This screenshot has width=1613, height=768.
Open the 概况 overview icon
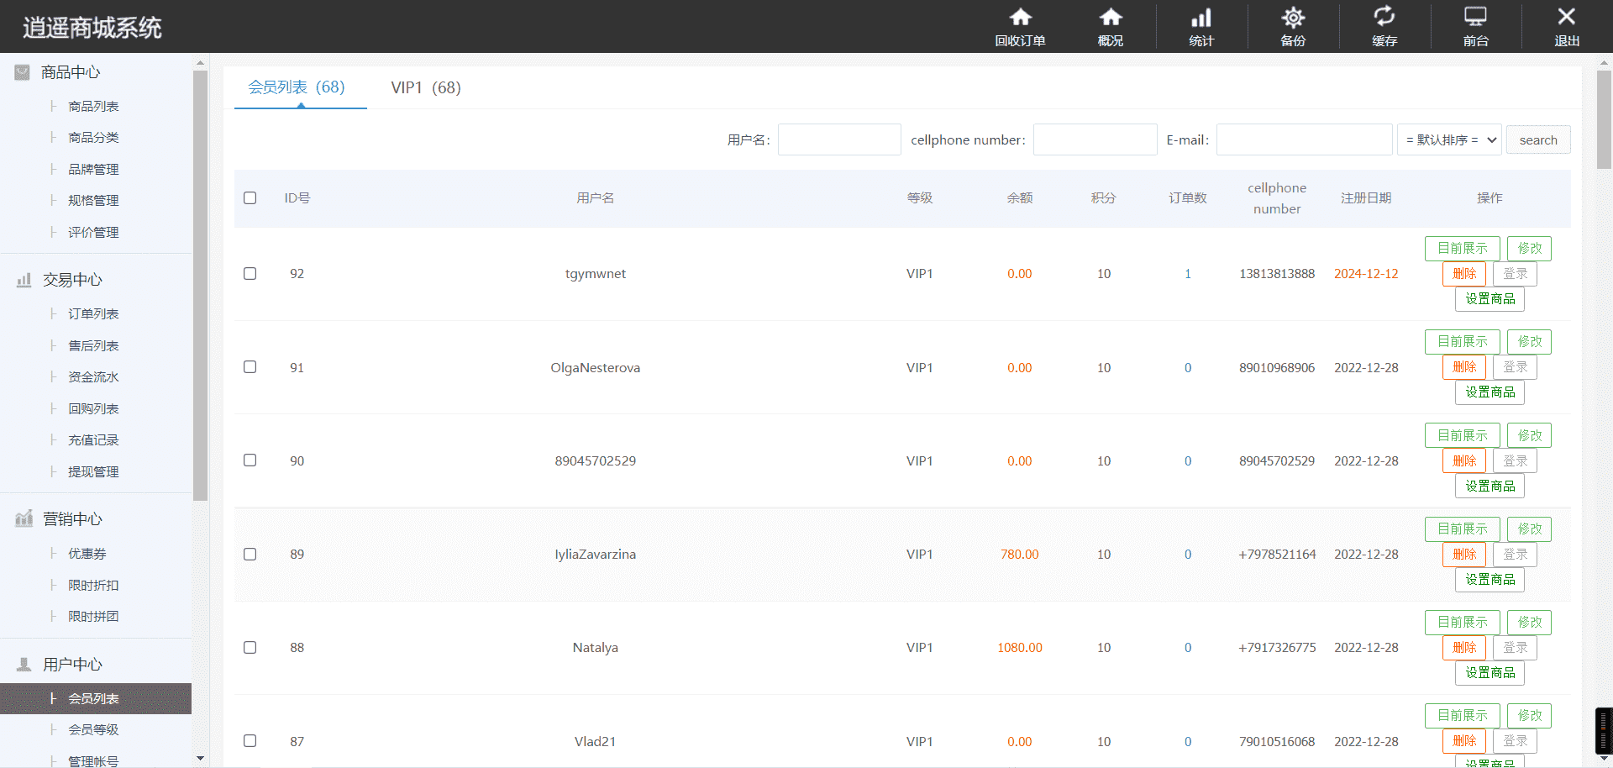click(x=1111, y=17)
